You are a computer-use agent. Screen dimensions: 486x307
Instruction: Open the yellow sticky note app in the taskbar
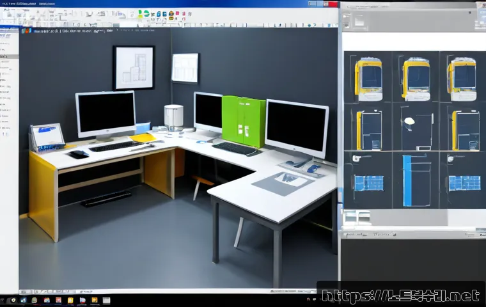70,300
